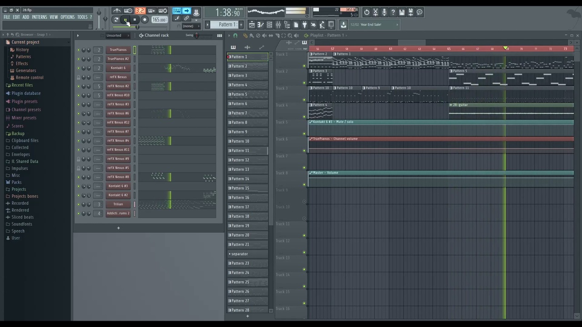This screenshot has height=327, width=582.
Task: Toggle the Trilian channel mute LED
Action: coord(78,204)
